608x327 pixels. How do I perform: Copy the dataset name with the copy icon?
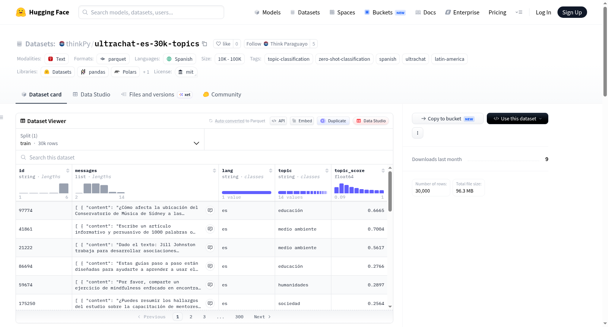204,44
